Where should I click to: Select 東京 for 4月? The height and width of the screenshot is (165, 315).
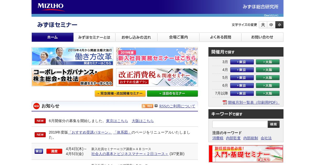(242, 70)
